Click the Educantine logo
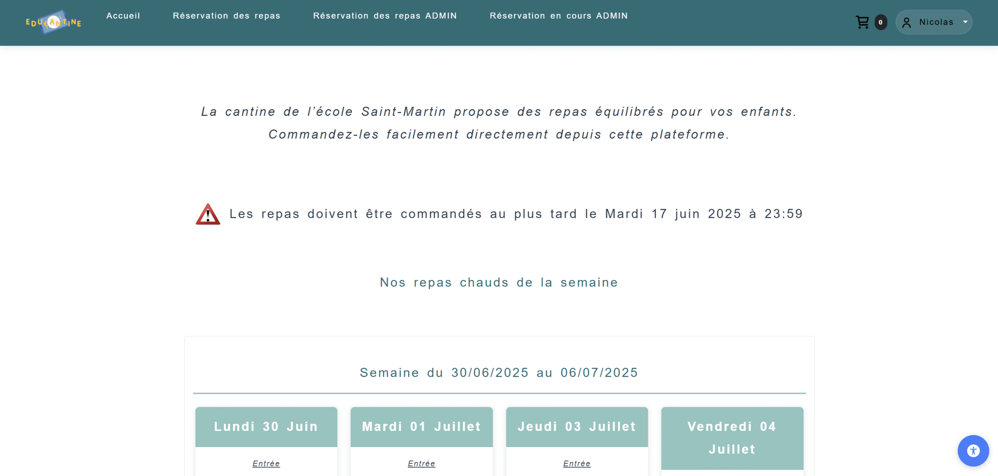The width and height of the screenshot is (998, 476). point(53,22)
